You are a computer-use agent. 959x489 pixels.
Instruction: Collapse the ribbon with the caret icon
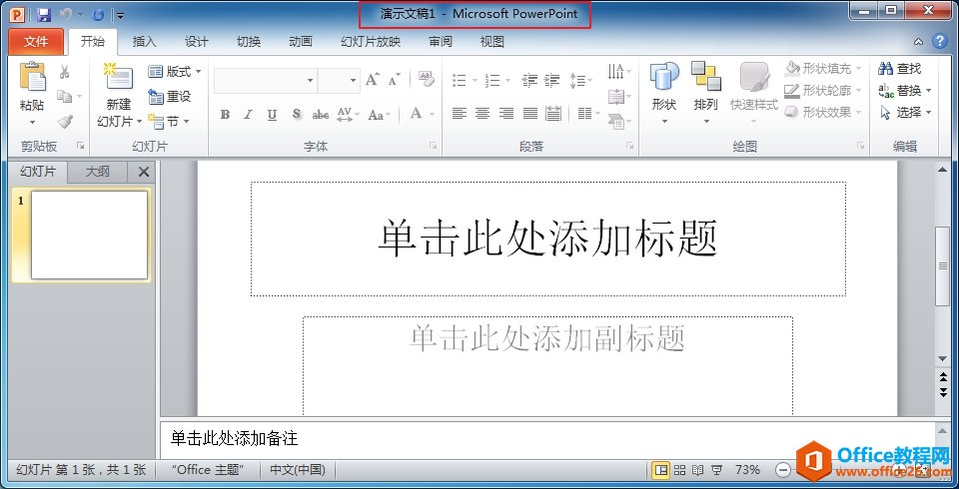click(x=919, y=42)
